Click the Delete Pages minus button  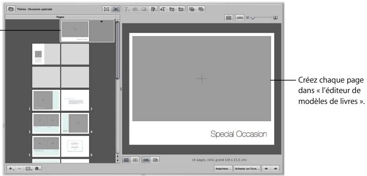pos(20,168)
